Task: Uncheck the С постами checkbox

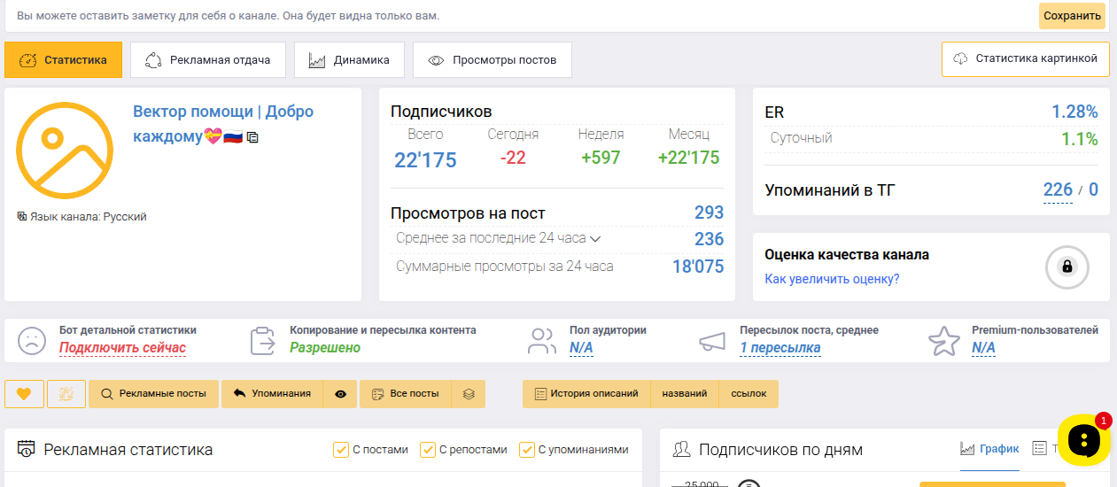Action: (x=341, y=450)
